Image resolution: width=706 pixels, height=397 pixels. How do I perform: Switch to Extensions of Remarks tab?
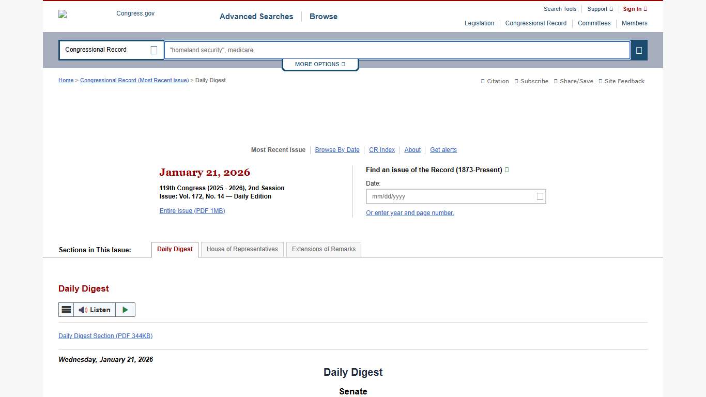(x=324, y=249)
